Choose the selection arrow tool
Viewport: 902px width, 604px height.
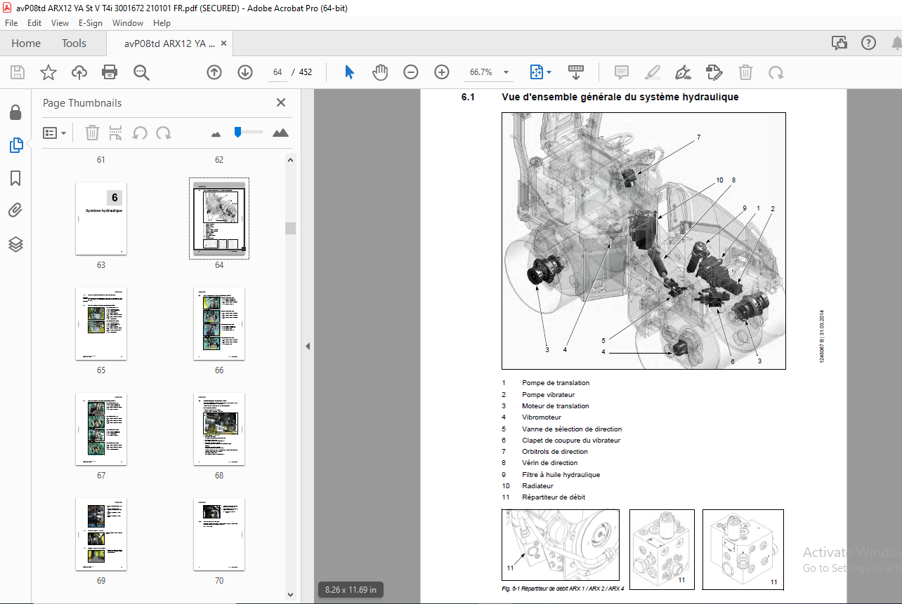[x=349, y=72]
